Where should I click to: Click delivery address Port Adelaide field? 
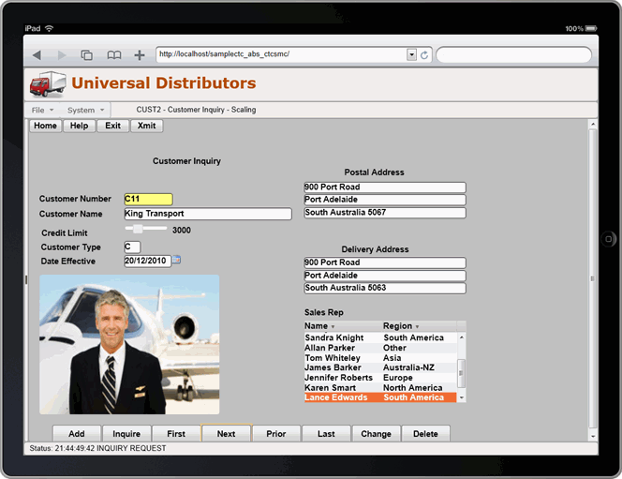click(385, 276)
